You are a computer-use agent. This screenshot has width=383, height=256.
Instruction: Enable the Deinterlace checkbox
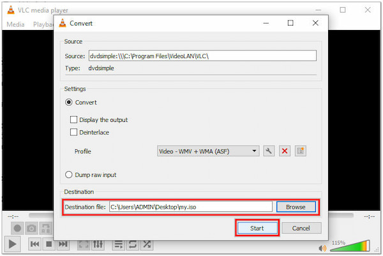74,132
